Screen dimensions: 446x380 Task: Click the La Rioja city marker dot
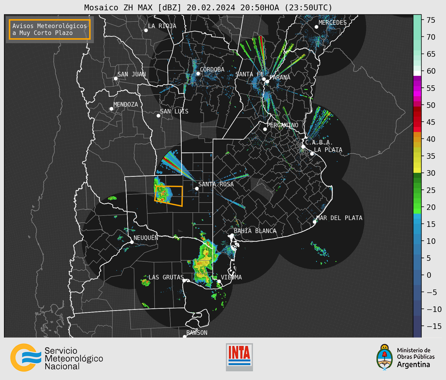click(146, 30)
